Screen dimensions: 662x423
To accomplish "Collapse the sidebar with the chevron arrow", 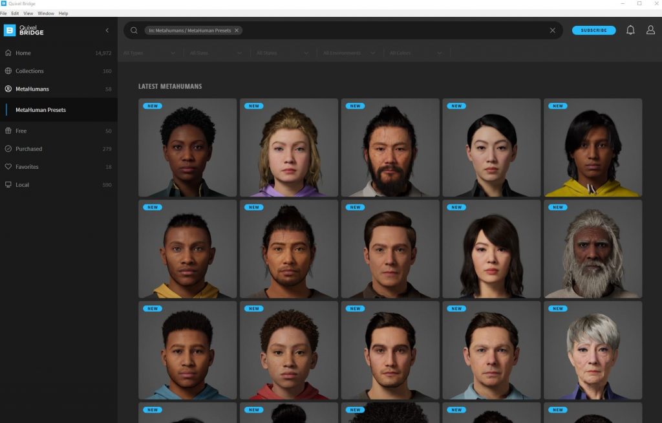I will (x=107, y=30).
